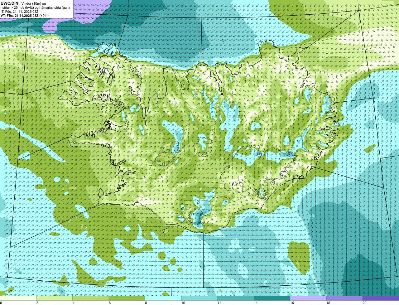Screen dimensions: 399x305
Task: Click the "0" label on the color scale
Action: (1, 303)
